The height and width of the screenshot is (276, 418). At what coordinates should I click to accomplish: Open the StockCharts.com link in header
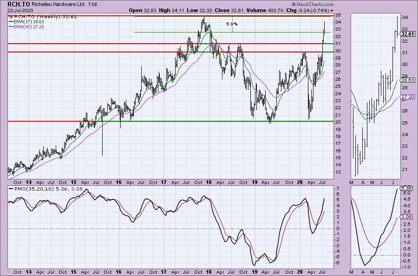tap(313, 4)
